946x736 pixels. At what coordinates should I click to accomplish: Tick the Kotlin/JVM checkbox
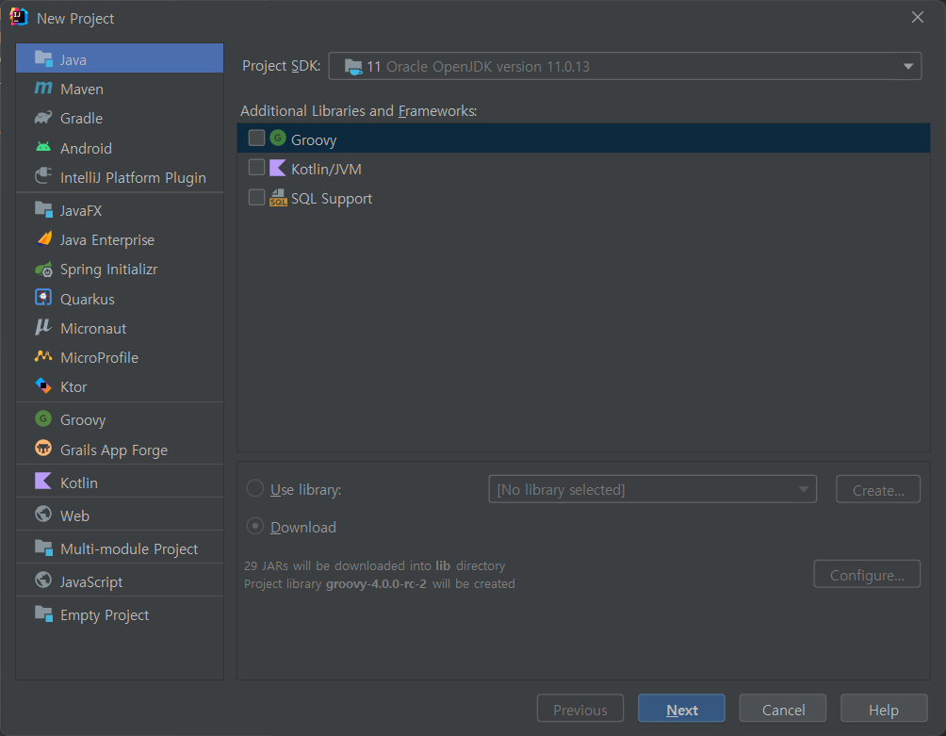(x=256, y=168)
